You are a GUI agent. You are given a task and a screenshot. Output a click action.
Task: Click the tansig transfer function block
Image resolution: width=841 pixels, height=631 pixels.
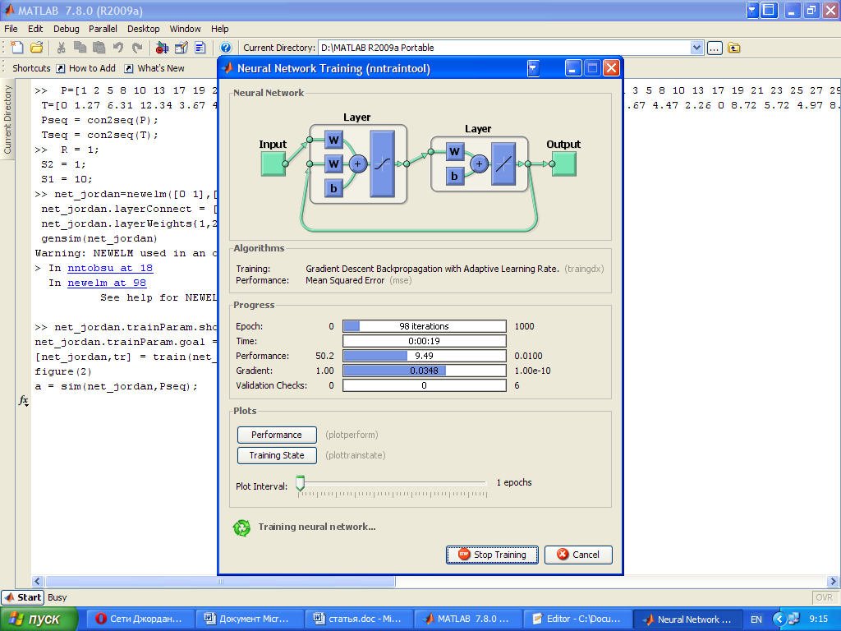tap(383, 164)
